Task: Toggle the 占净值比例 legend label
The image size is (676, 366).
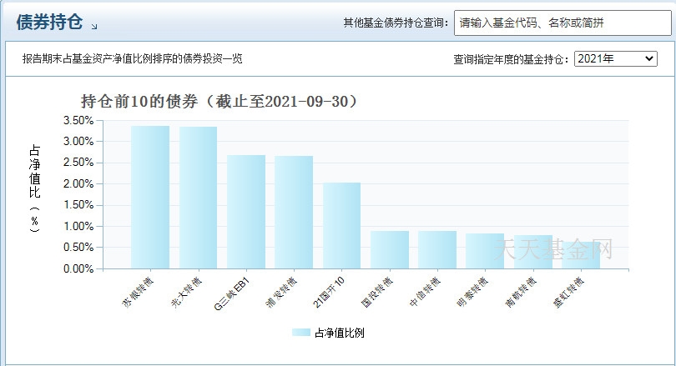Action: [x=339, y=333]
